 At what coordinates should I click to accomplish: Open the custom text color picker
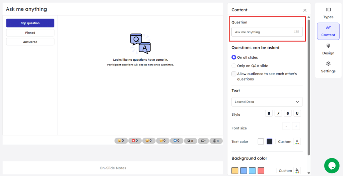(297, 141)
